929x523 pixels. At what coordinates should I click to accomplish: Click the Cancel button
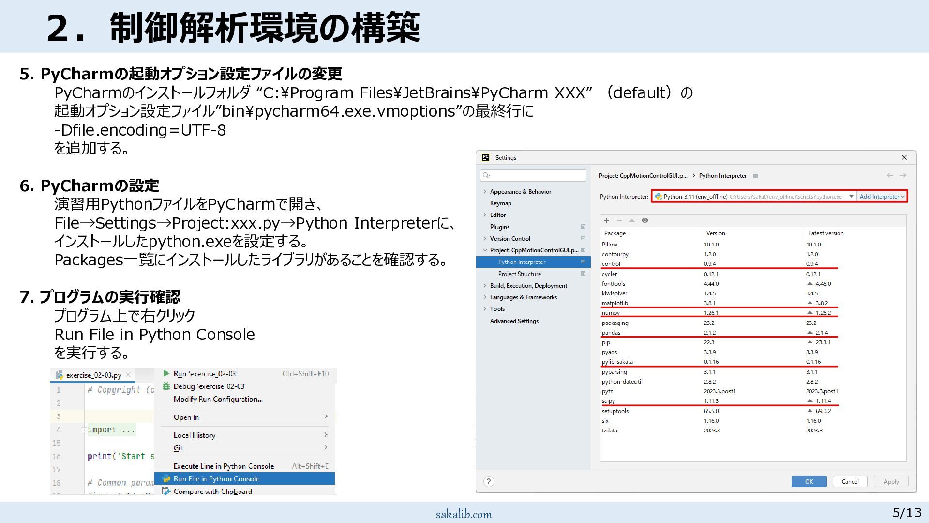(850, 481)
